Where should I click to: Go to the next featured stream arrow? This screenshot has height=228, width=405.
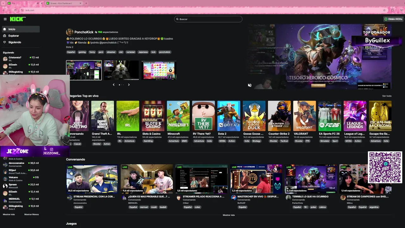[x=129, y=85]
